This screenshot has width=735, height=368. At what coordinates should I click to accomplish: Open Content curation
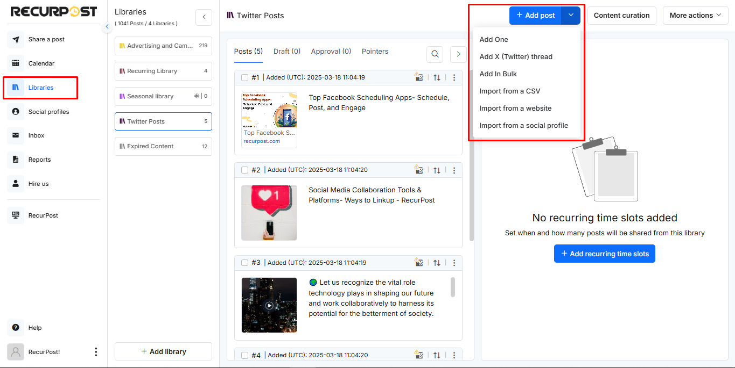pyautogui.click(x=622, y=16)
